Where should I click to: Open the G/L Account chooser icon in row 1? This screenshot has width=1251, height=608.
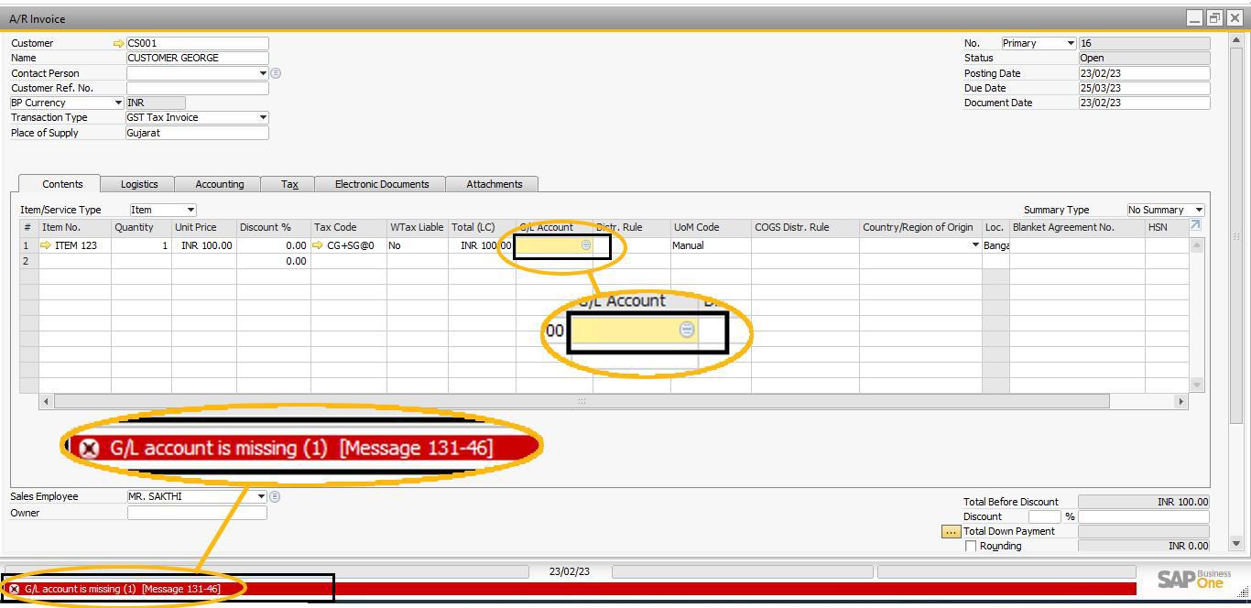[586, 245]
